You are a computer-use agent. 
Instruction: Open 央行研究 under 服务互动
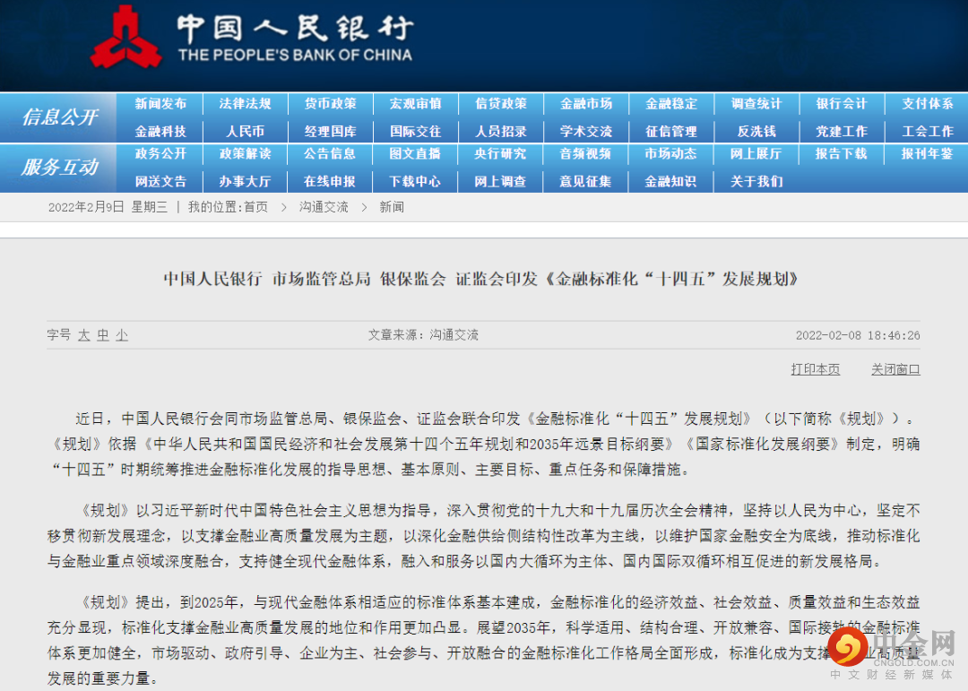coord(501,154)
